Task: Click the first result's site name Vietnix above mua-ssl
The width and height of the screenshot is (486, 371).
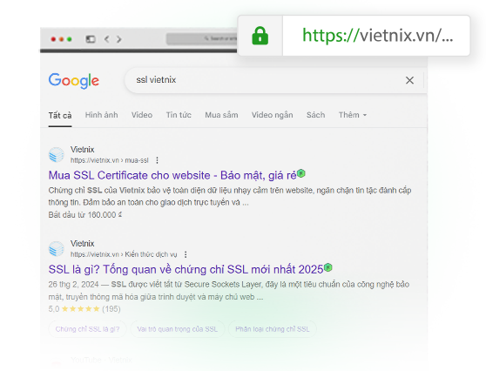Action: pos(82,150)
